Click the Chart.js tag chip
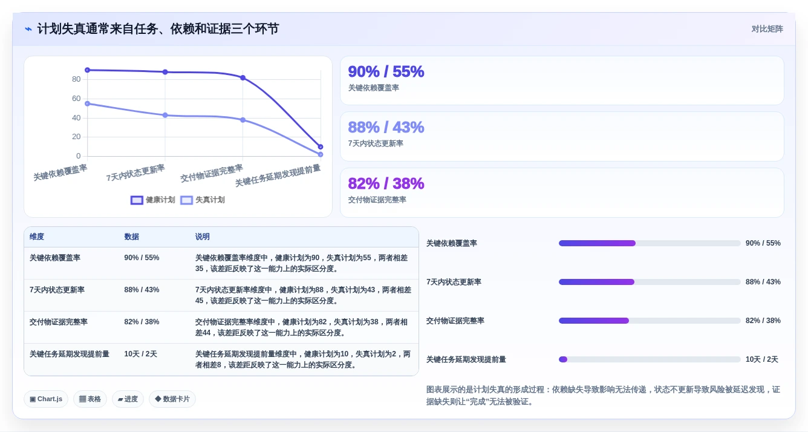 (46, 399)
